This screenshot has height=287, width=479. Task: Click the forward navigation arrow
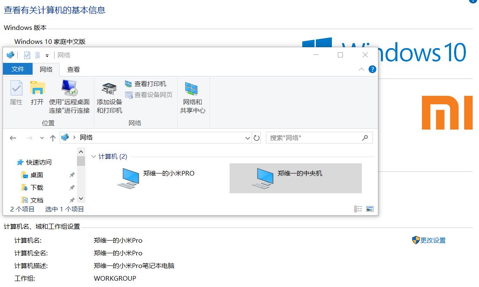pos(29,138)
